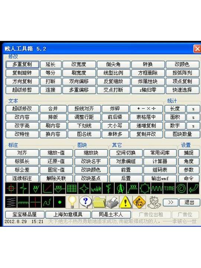Choose the green dot point icon

59,202
